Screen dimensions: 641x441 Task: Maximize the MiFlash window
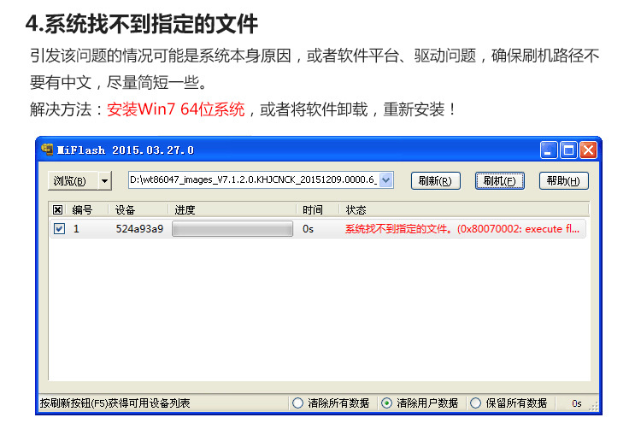tap(568, 150)
